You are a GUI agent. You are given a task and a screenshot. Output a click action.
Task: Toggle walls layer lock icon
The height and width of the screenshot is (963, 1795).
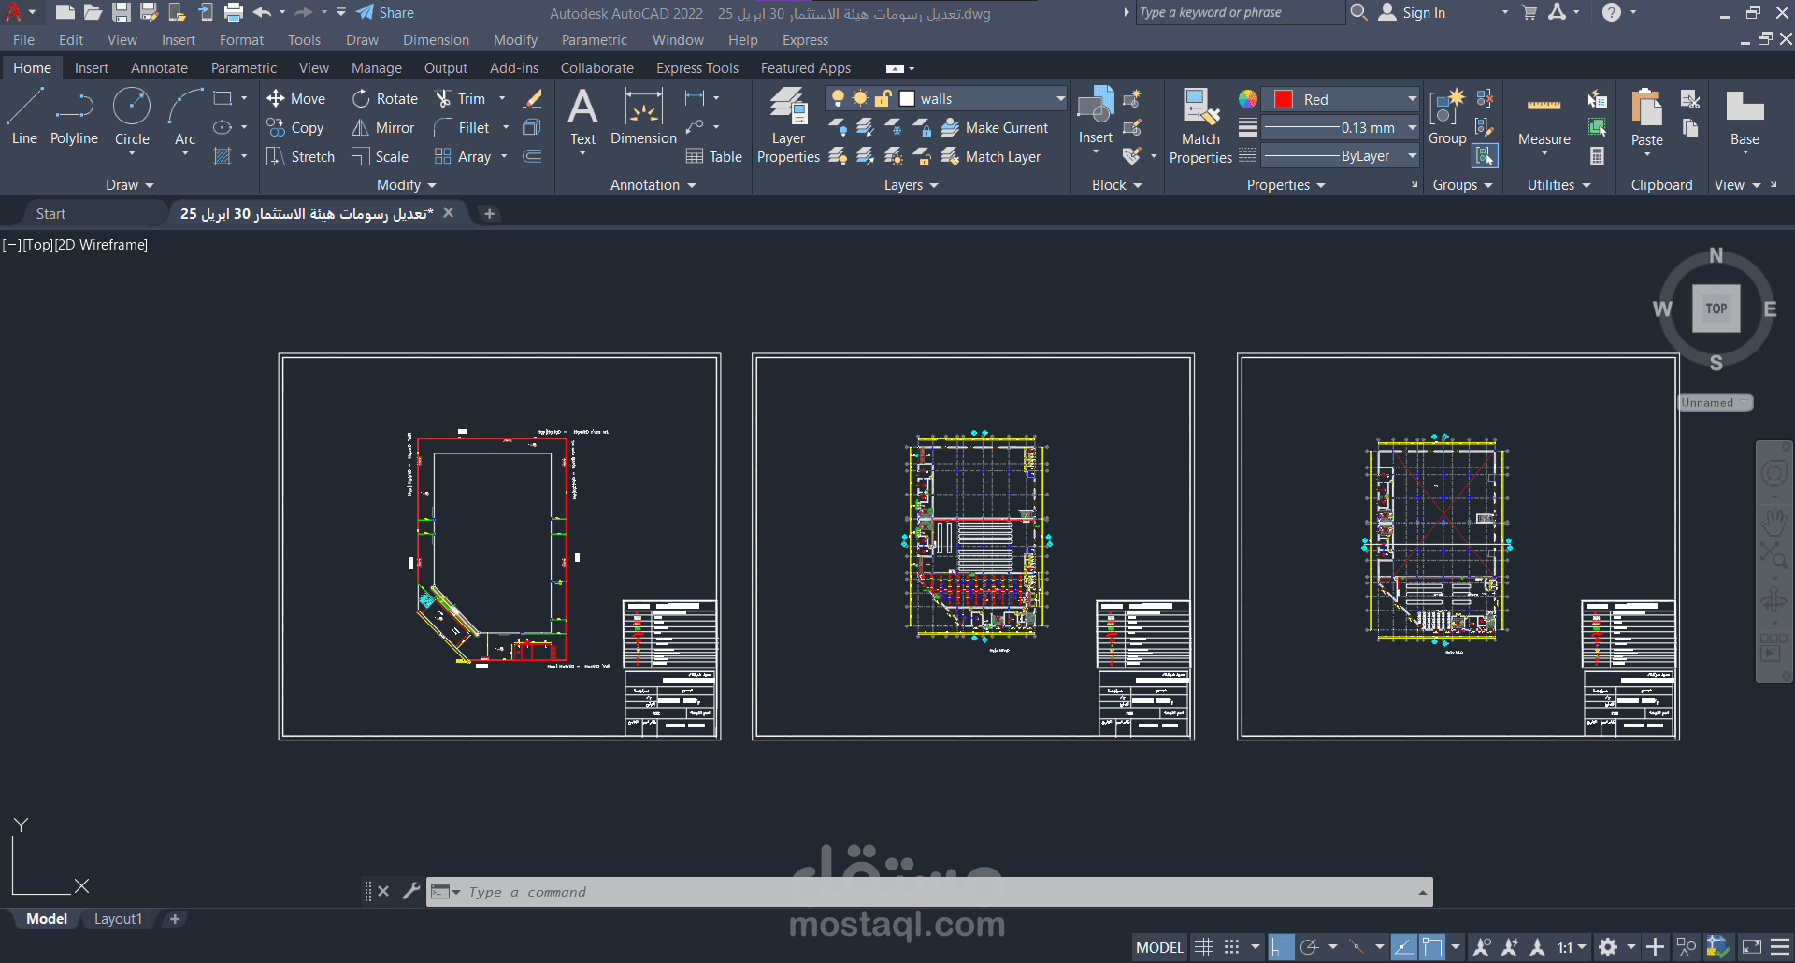883,98
